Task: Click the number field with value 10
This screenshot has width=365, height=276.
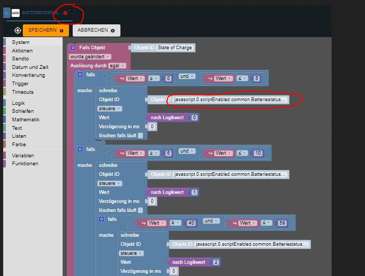Action: click(258, 153)
